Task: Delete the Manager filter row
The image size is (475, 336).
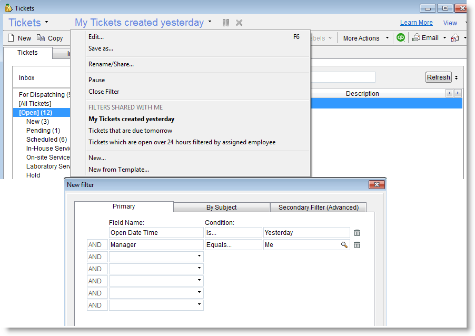Action: coord(357,245)
